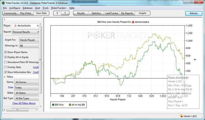Switch to the LeakTracker tab
Viewport: 205px width, 120px height.
[x=112, y=13]
